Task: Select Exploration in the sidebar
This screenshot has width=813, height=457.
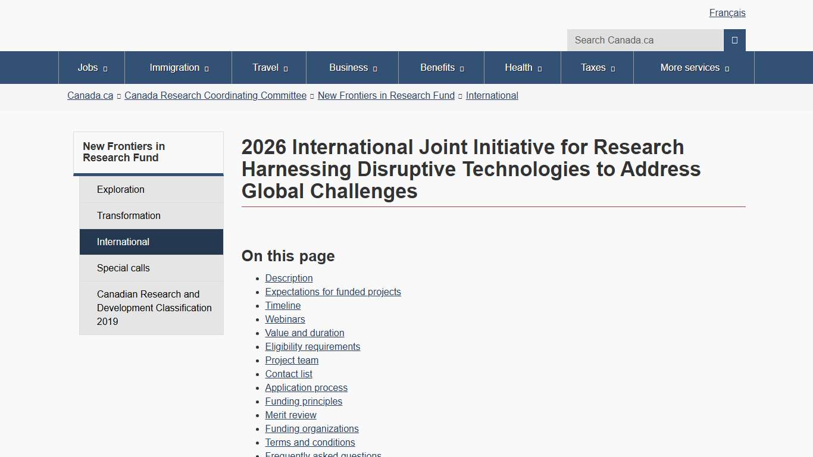Action: click(x=120, y=189)
